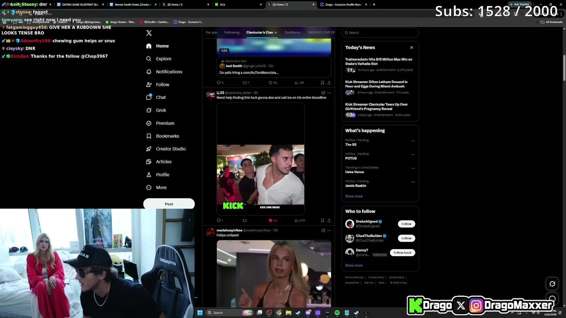Click the Premium icon in the sidebar
This screenshot has width=566, height=318.
pos(149,123)
